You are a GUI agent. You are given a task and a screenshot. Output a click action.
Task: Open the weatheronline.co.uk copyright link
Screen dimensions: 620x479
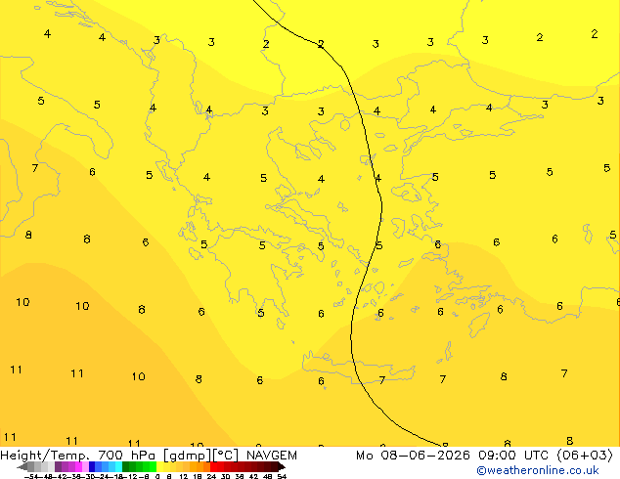click(x=538, y=470)
